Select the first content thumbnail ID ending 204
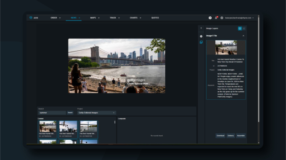286x160 pixels. tap(48, 129)
